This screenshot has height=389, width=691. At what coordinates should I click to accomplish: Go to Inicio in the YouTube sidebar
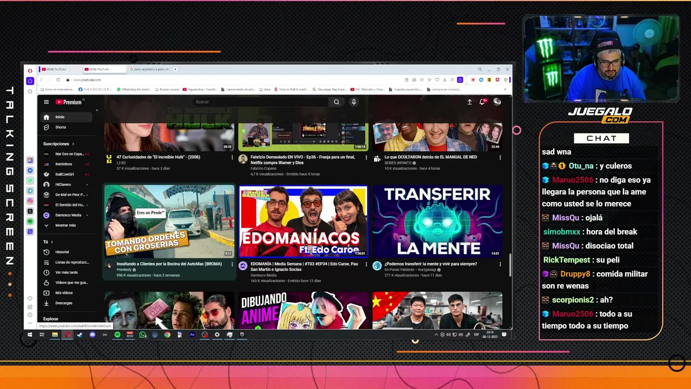[67, 117]
